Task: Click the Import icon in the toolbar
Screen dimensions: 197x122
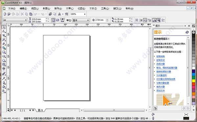Action: [x=50, y=14]
